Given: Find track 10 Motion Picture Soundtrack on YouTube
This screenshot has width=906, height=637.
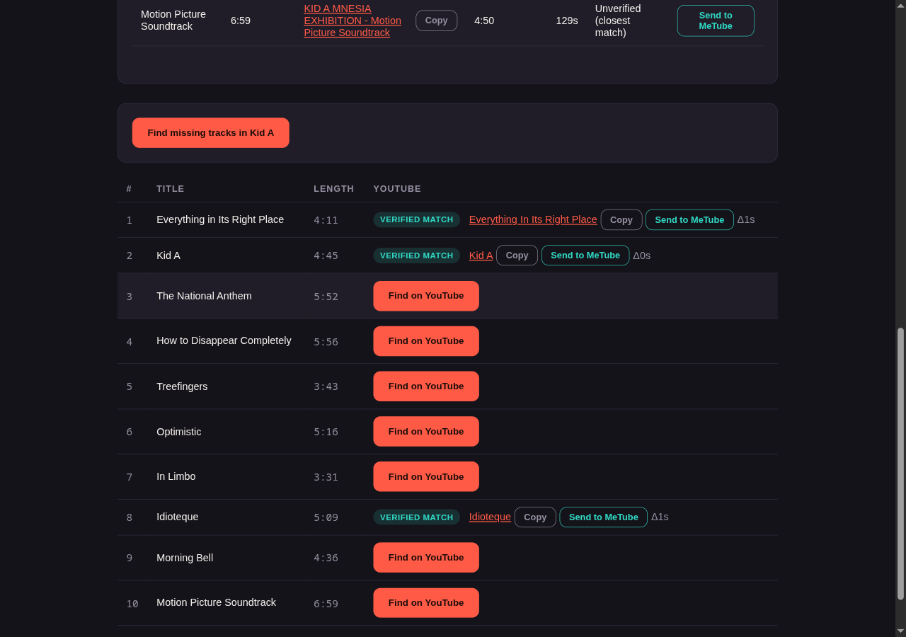Looking at the screenshot, I should pos(426,603).
